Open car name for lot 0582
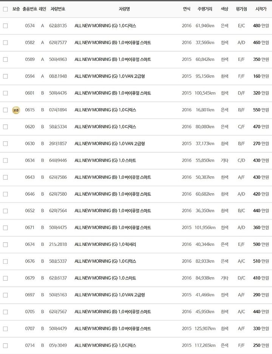Image resolution: width=272 pixels, height=354 pixels. [x=113, y=42]
